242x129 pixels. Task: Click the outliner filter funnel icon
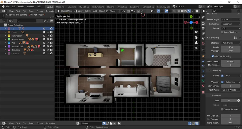tap(45, 21)
